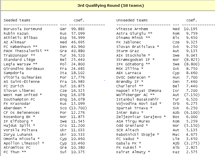The width and height of the screenshot is (215, 156).
Task: Click CF Os Belenenses team name
Action: tap(21, 113)
